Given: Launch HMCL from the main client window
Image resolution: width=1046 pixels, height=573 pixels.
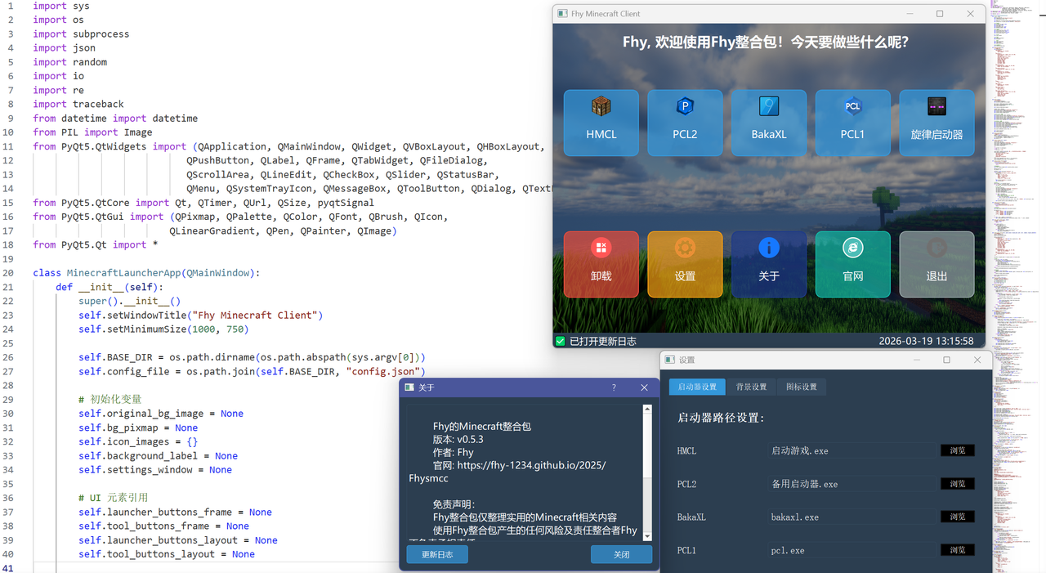Looking at the screenshot, I should pyautogui.click(x=601, y=123).
